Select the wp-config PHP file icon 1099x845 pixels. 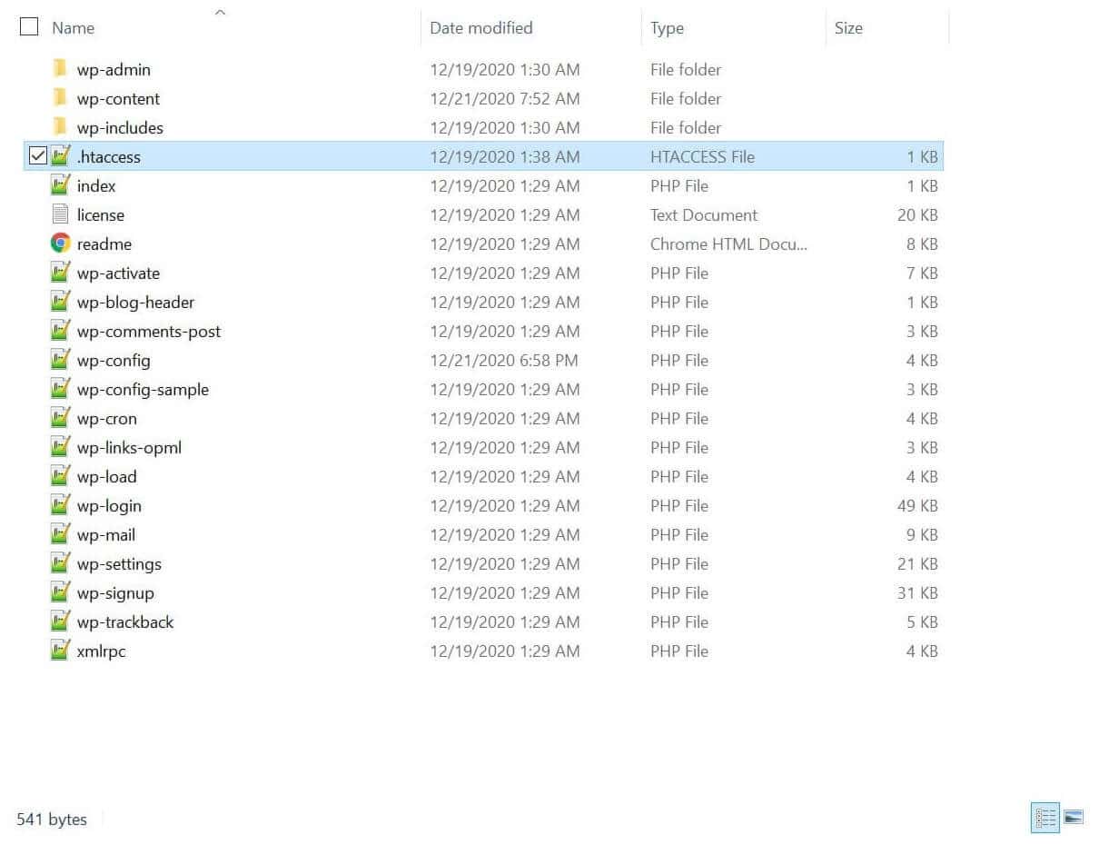[x=60, y=360]
